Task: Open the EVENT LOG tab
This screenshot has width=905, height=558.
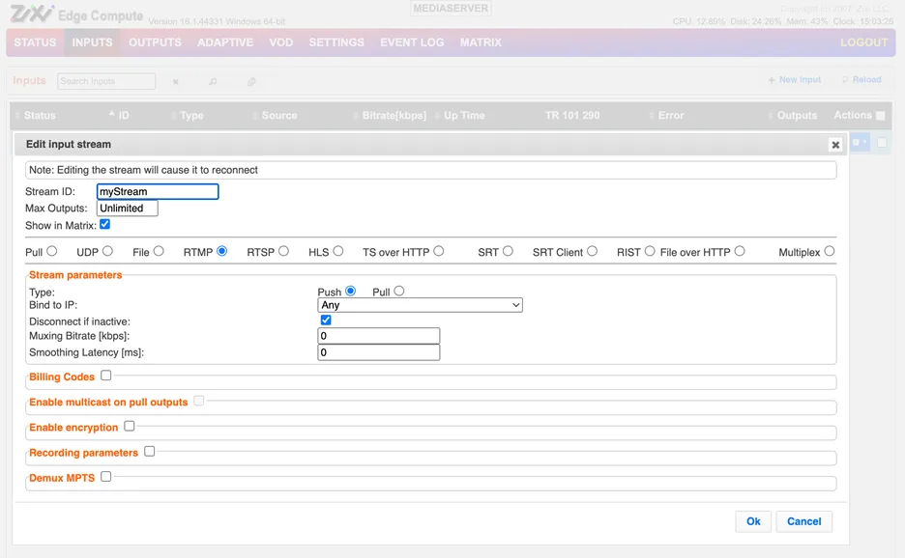Action: 412,42
